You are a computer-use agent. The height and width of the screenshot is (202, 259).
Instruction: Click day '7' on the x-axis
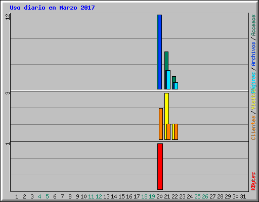tap(62, 196)
